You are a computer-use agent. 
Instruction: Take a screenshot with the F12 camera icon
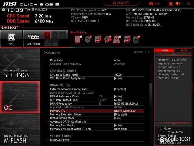tap(151, 4)
